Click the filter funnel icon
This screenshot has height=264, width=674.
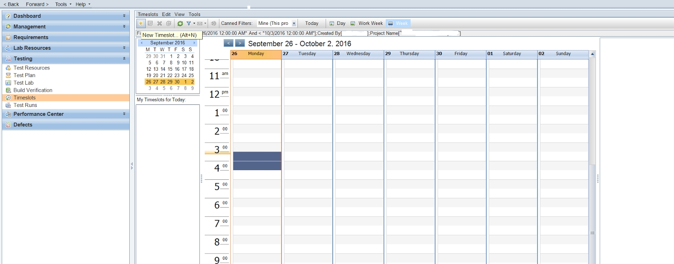click(189, 24)
